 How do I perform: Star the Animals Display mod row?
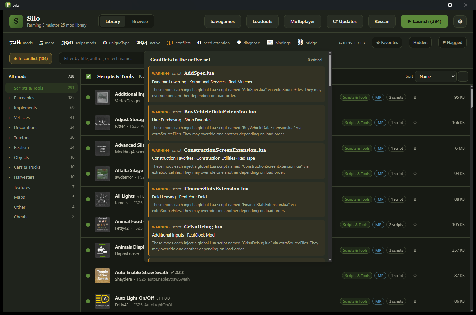tap(415, 250)
